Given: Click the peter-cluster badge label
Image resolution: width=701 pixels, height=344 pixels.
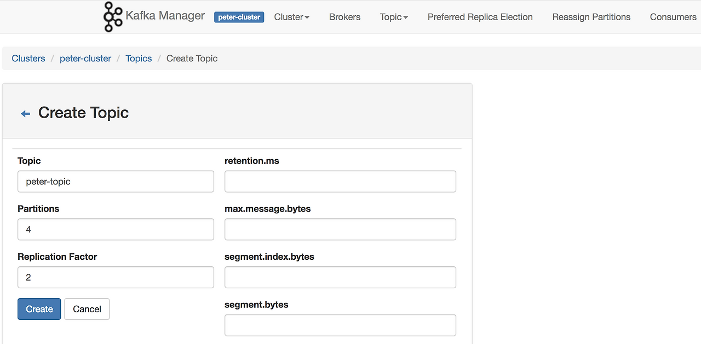Looking at the screenshot, I should 239,17.
